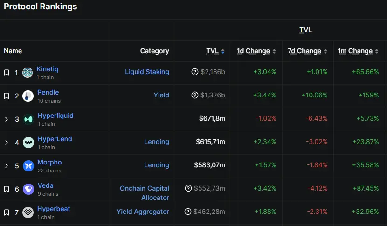The width and height of the screenshot is (387, 226).
Task: Click the HyperLend protocol logo icon
Action: point(28,143)
